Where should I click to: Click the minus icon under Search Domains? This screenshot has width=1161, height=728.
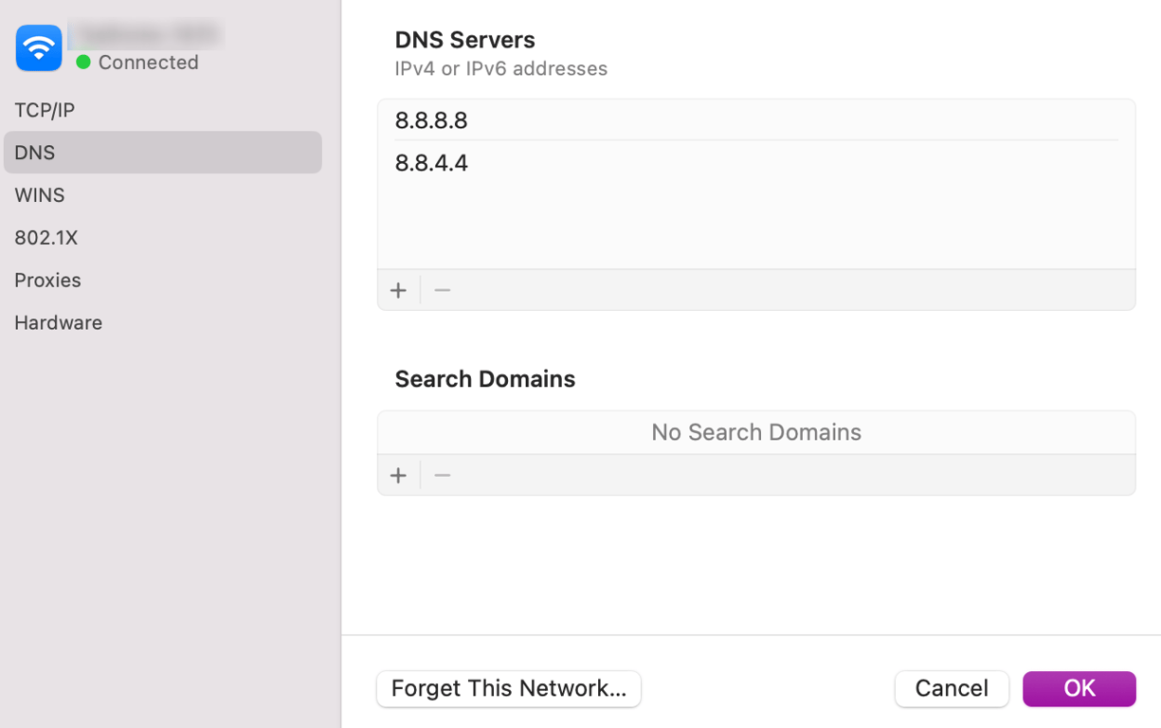coord(442,475)
